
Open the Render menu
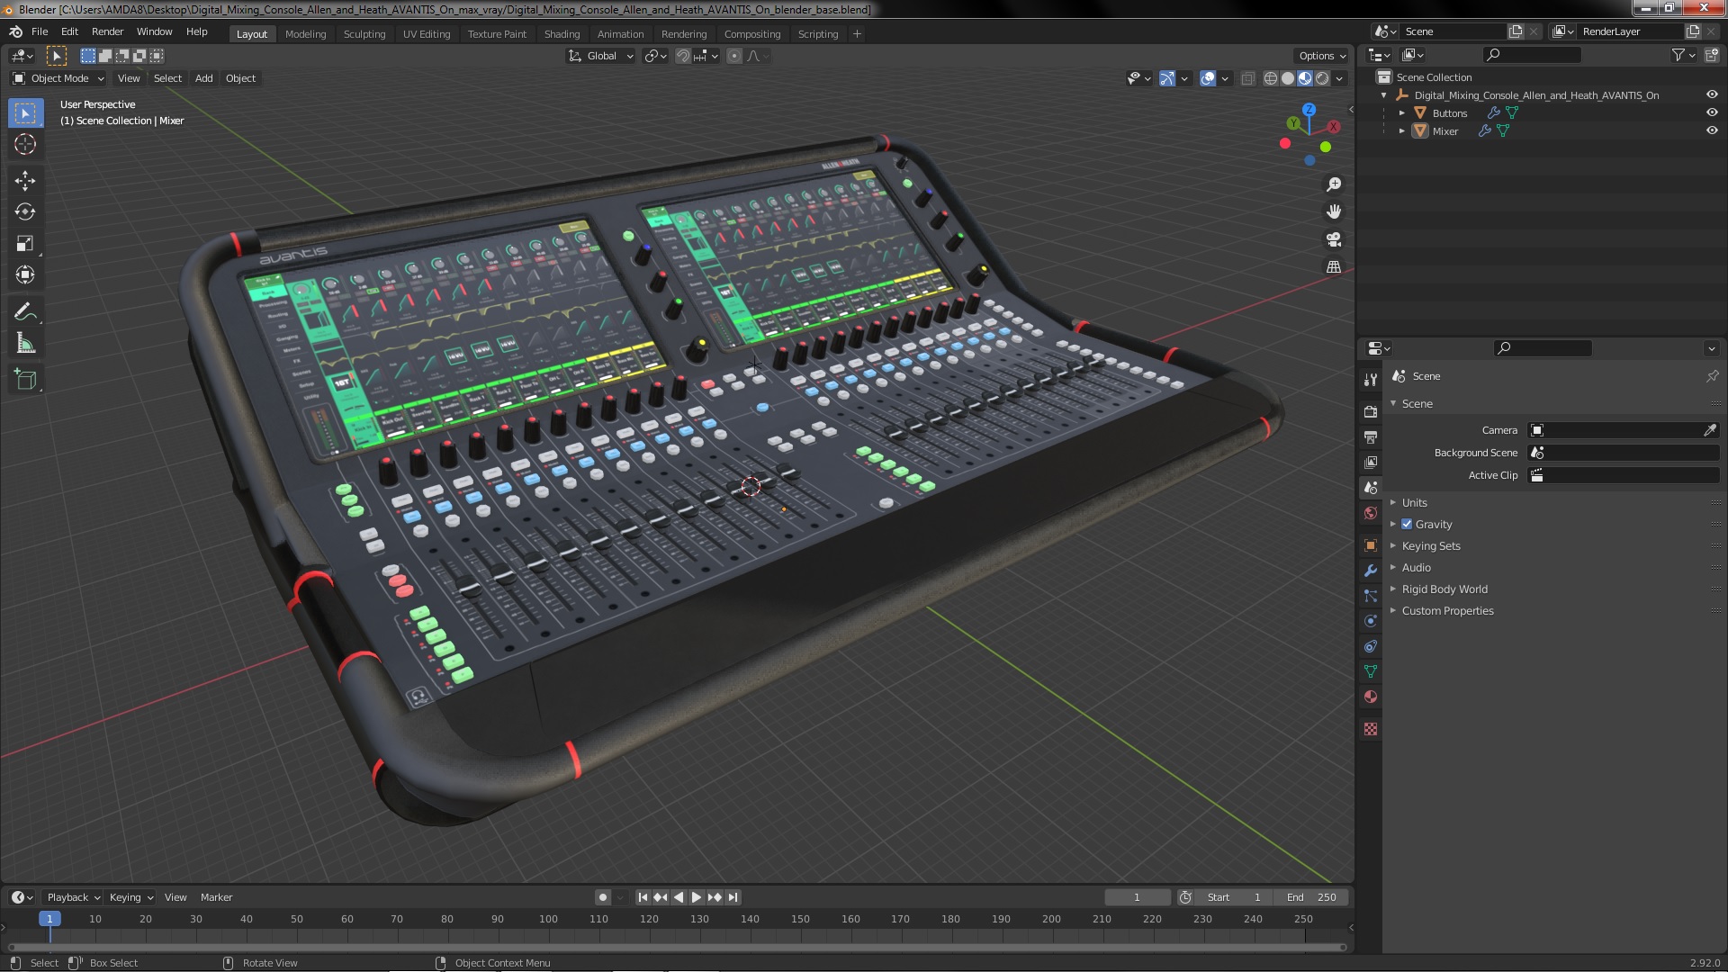point(107,31)
